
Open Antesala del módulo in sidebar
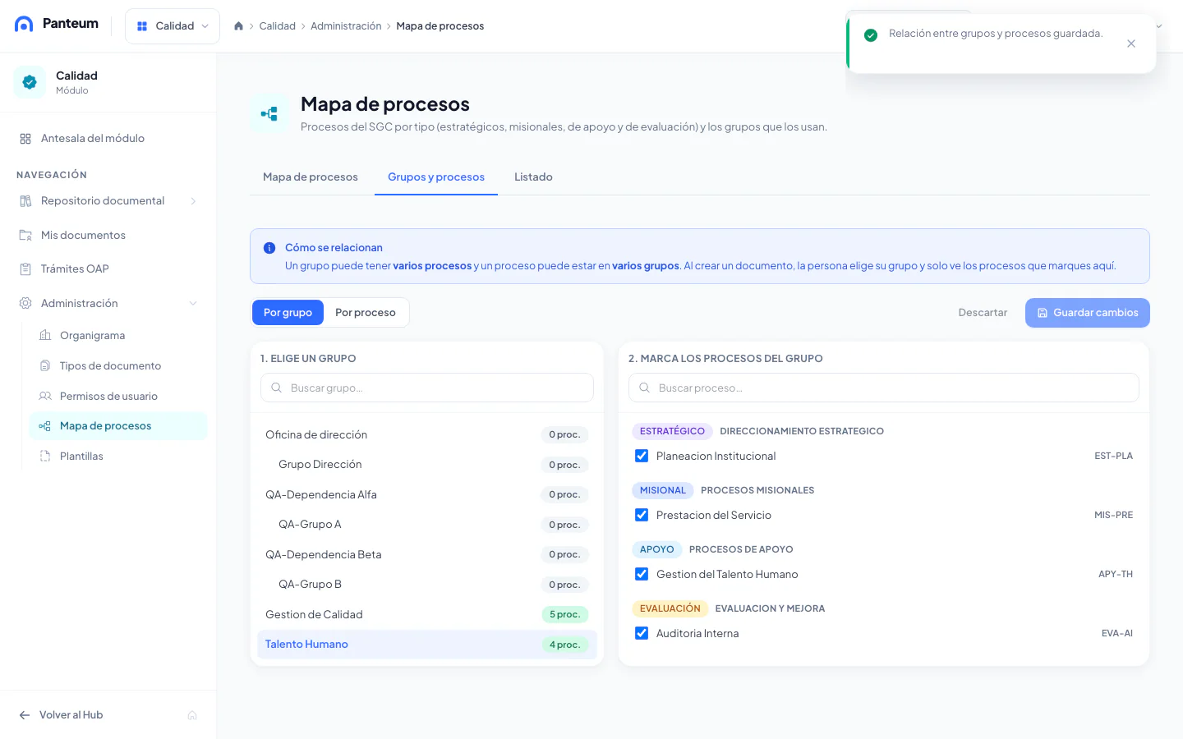pyautogui.click(x=108, y=139)
